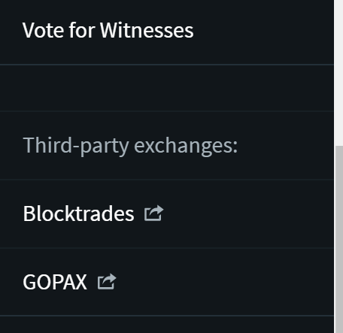The height and width of the screenshot is (333, 343).
Task: Click the empty row below Vote for Witnesses
Action: coord(167,88)
